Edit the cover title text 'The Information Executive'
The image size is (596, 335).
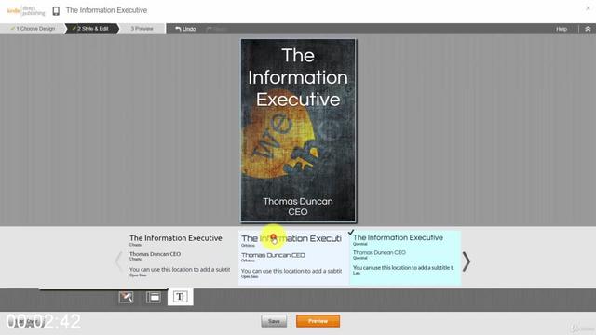click(x=298, y=77)
